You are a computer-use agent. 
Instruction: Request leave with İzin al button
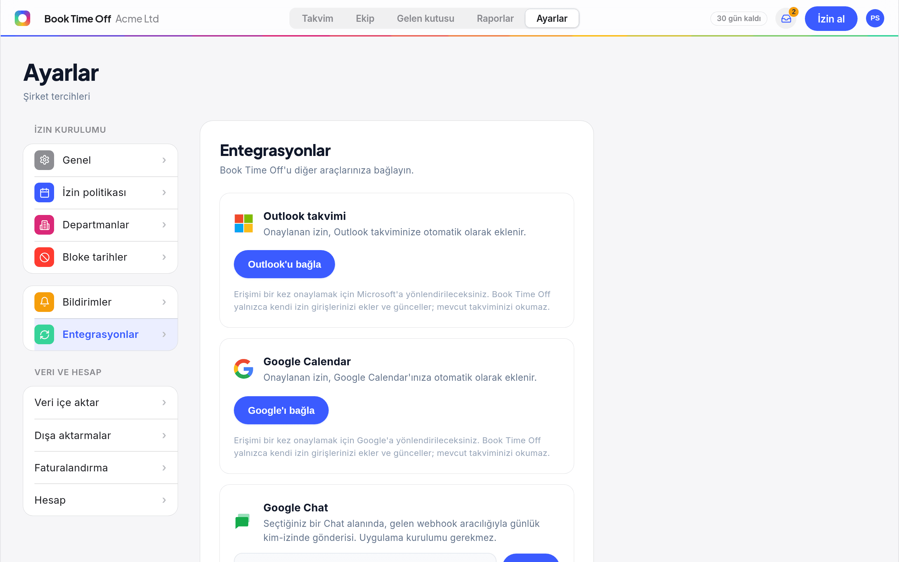831,19
